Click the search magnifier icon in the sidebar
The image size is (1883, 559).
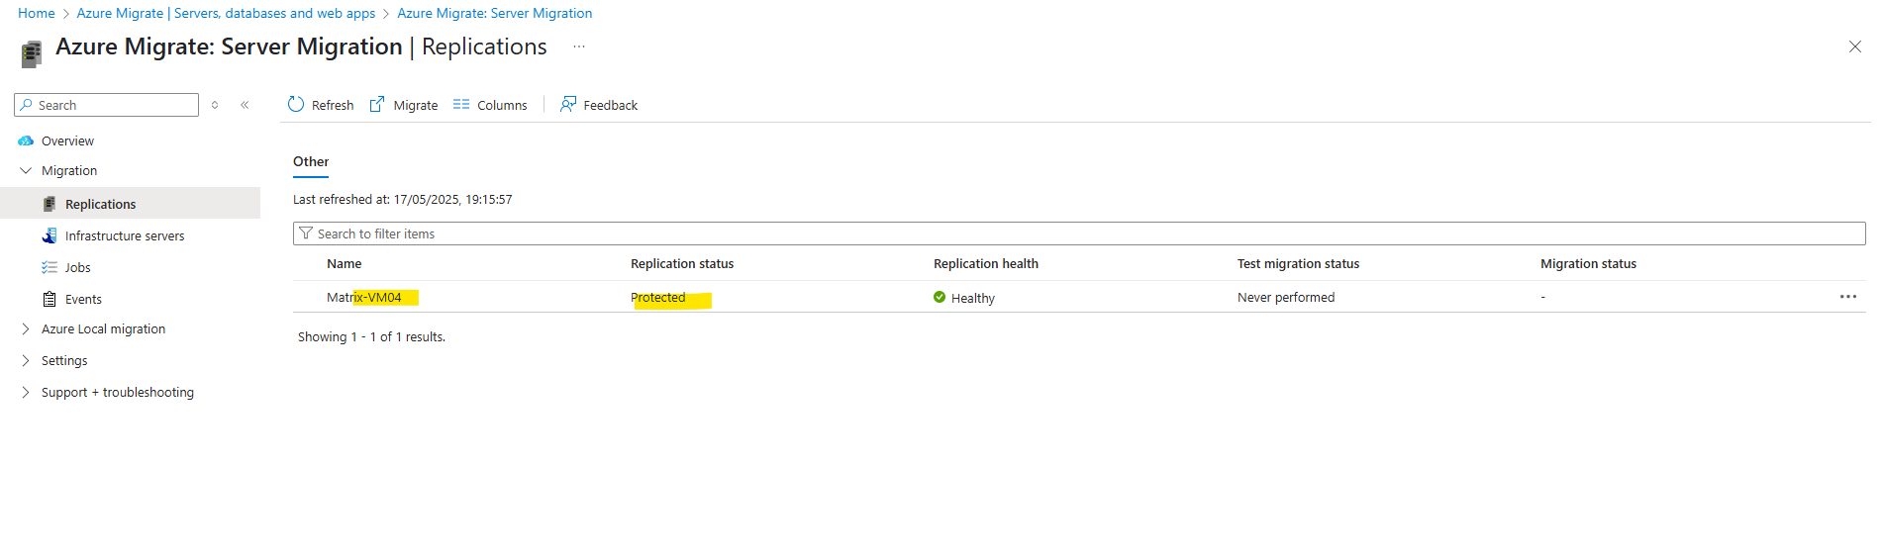tap(27, 105)
